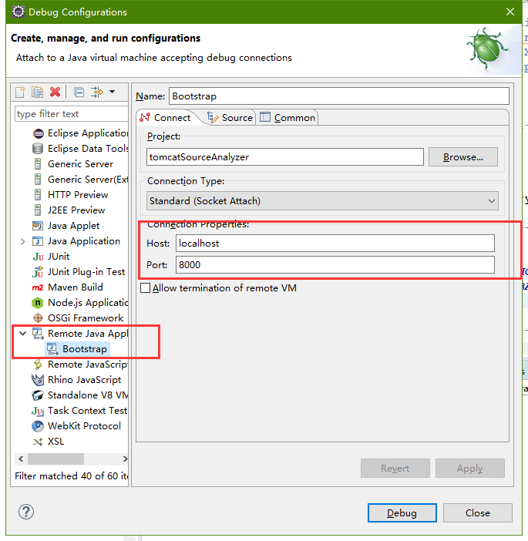The image size is (528, 541).
Task: Collapse the Remote Java Application node
Action: click(x=23, y=333)
